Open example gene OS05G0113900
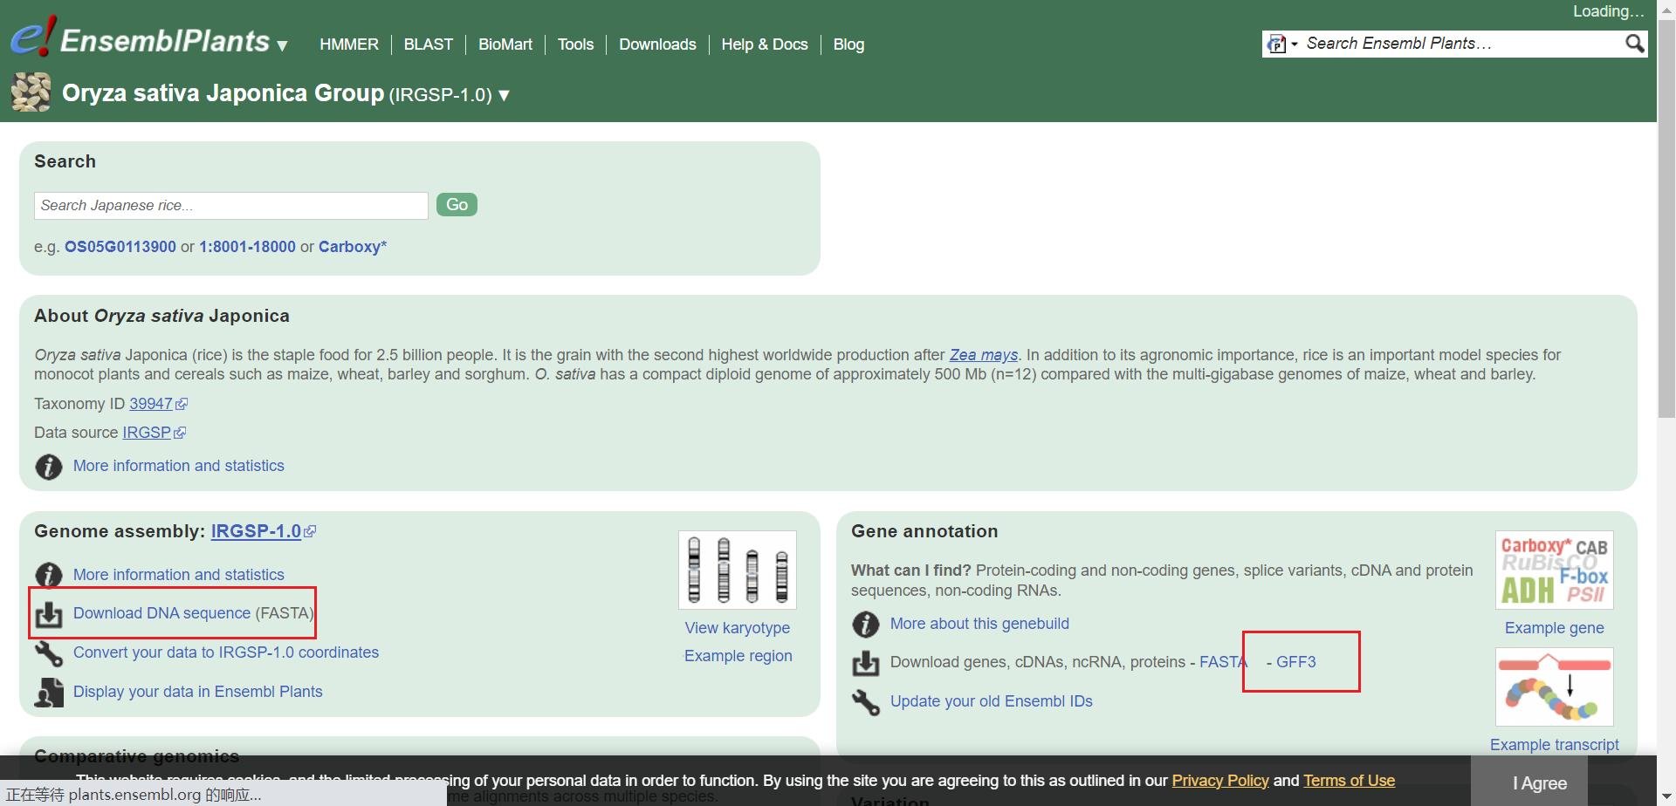 tap(120, 247)
